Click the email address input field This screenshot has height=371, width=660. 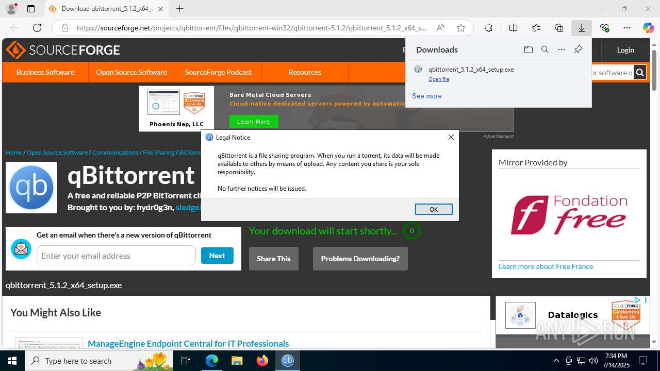point(116,256)
